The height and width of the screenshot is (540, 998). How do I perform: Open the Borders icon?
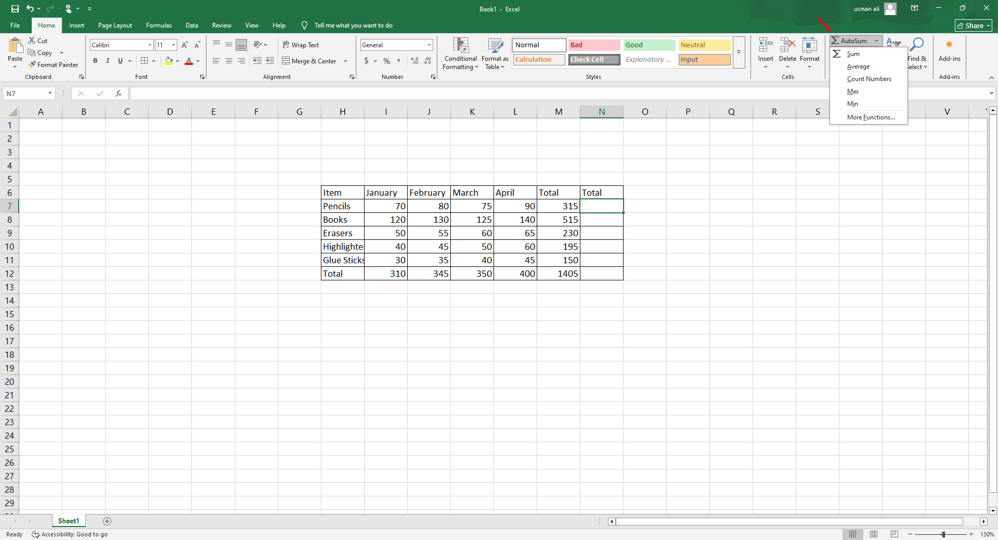(x=145, y=61)
